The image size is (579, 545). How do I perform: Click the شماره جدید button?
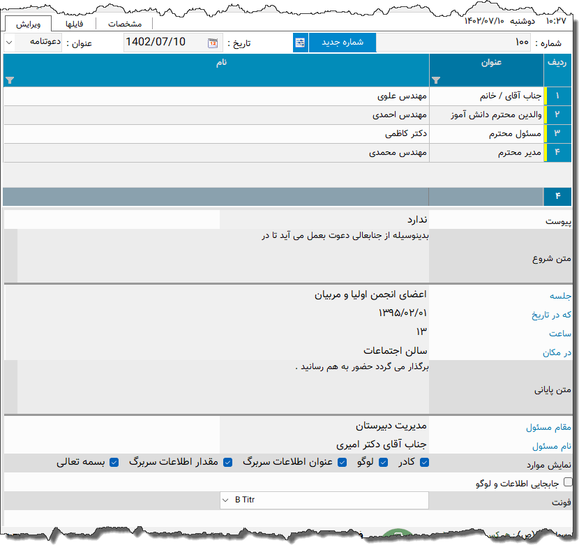pyautogui.click(x=342, y=42)
